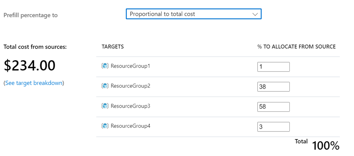Image resolution: width=354 pixels, height=156 pixels.
Task: Click the ResourceGroup2 cube icon
Action: [105, 86]
